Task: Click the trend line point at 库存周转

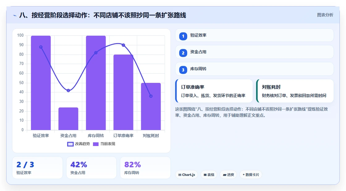Action: pos(96,53)
